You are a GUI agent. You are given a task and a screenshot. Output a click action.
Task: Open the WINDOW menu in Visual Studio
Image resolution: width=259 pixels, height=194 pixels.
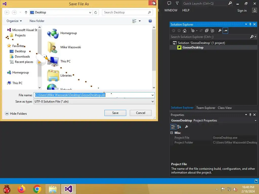coord(171,10)
